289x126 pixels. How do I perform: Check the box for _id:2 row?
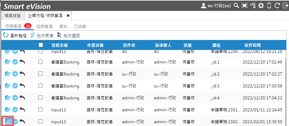[40, 74]
